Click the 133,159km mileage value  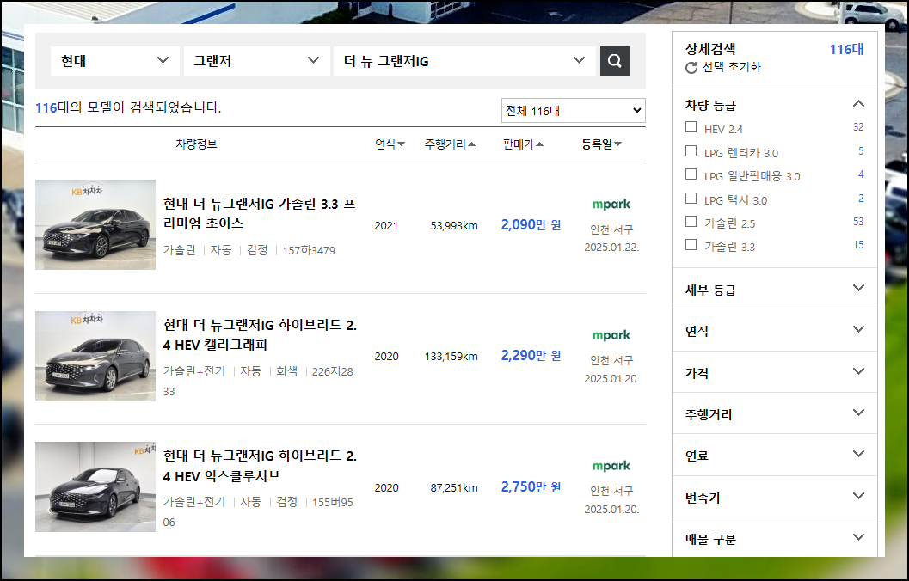coord(451,356)
